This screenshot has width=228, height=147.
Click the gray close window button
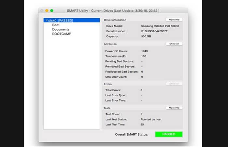pyautogui.click(x=42, y=11)
